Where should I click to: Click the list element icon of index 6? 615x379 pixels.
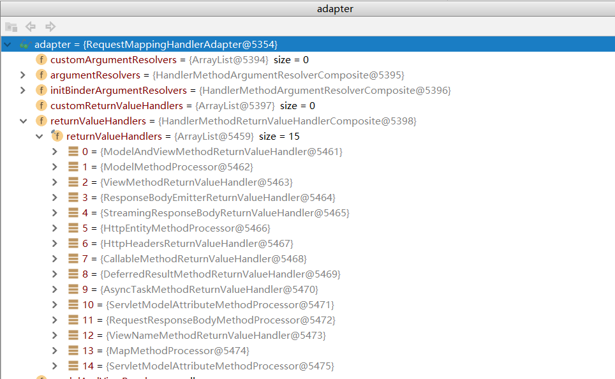[x=73, y=243]
